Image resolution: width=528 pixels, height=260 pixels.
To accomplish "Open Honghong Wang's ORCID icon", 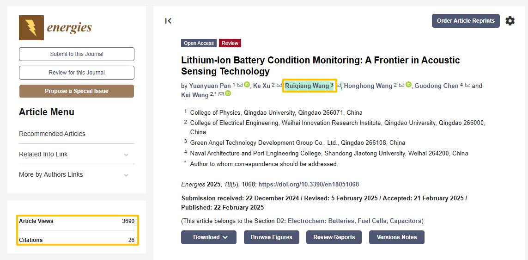I will [409, 85].
